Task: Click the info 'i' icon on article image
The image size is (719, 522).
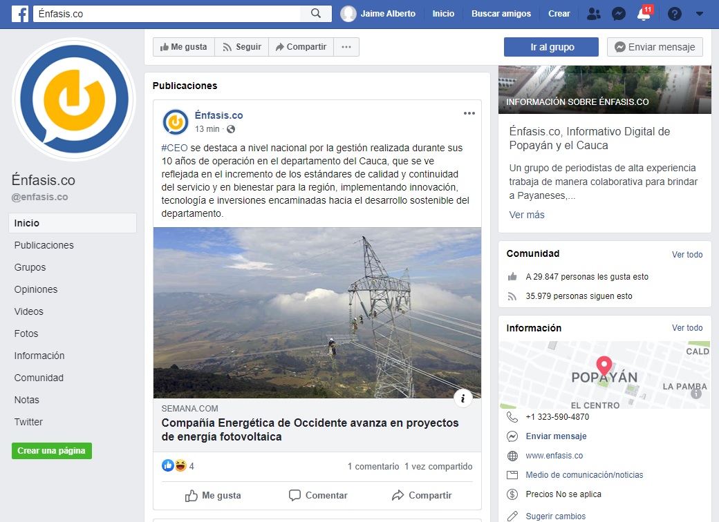Action: tap(463, 398)
